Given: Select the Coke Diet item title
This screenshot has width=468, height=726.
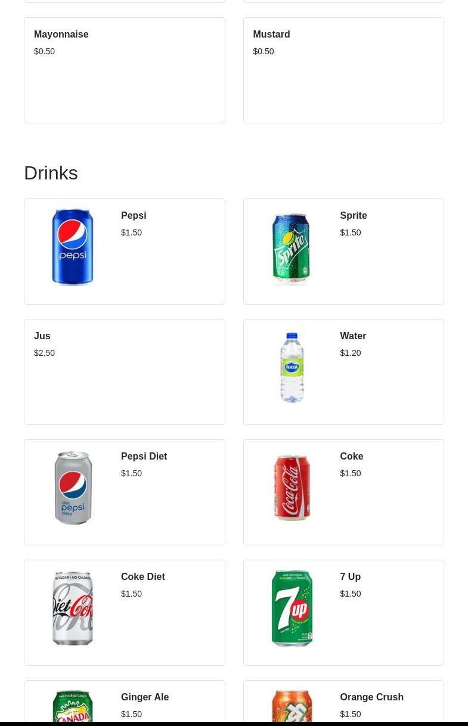Looking at the screenshot, I should point(143,577).
